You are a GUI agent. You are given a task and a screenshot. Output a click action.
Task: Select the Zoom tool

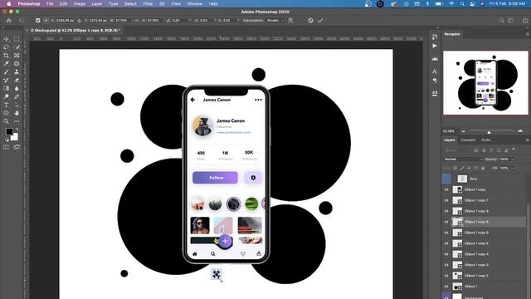pos(6,121)
